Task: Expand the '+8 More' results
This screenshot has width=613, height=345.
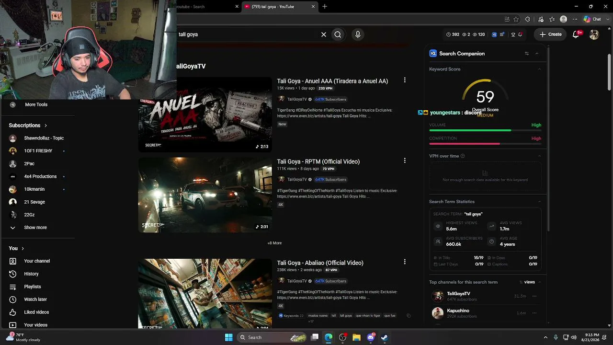Action: point(274,243)
